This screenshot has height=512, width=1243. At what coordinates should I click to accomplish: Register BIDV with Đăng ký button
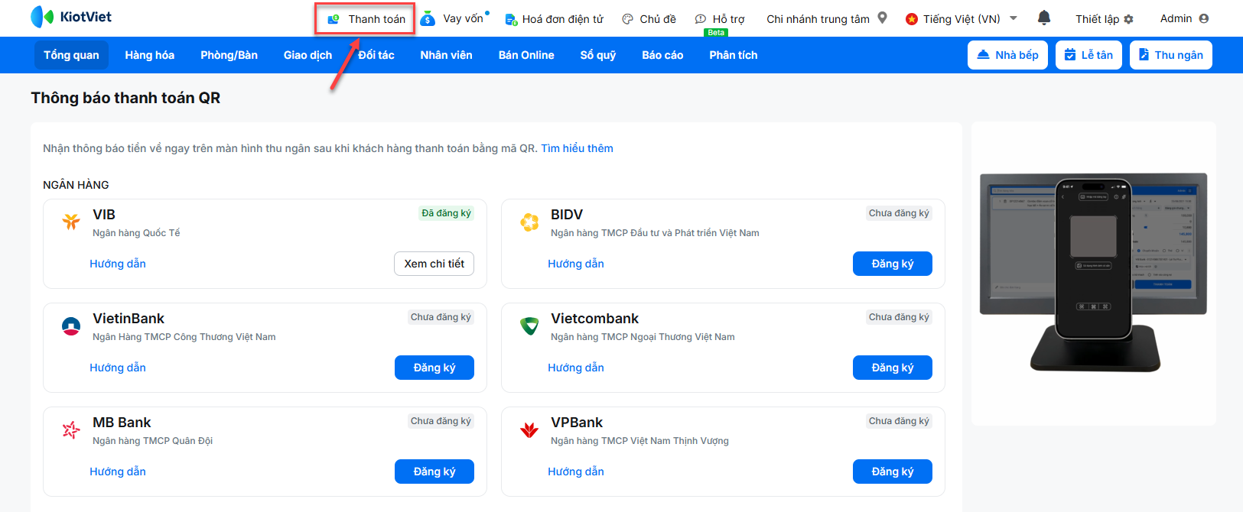click(x=893, y=264)
